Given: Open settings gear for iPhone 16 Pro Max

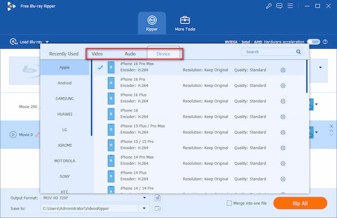Looking at the screenshot, I should (x=283, y=70).
